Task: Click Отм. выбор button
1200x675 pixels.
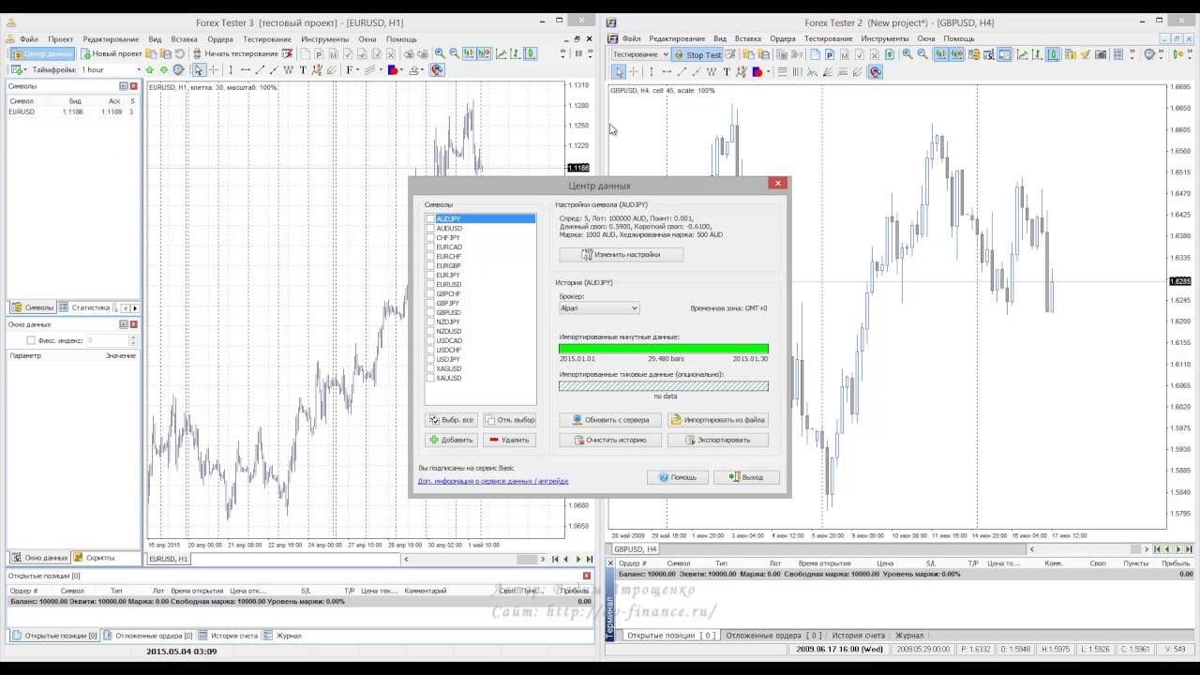Action: pyautogui.click(x=509, y=420)
